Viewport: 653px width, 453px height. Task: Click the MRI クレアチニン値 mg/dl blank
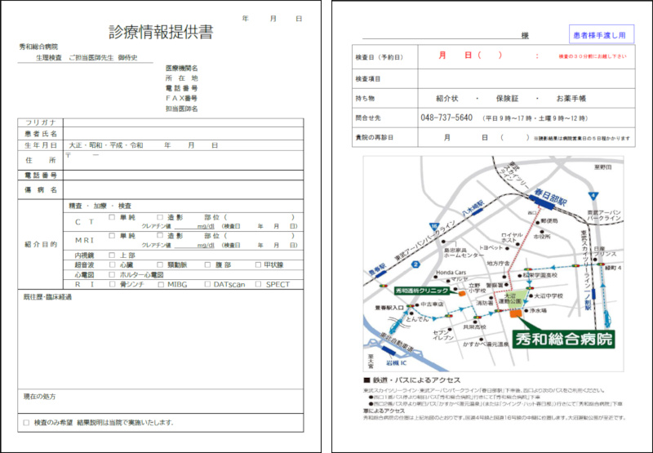pyautogui.click(x=194, y=245)
